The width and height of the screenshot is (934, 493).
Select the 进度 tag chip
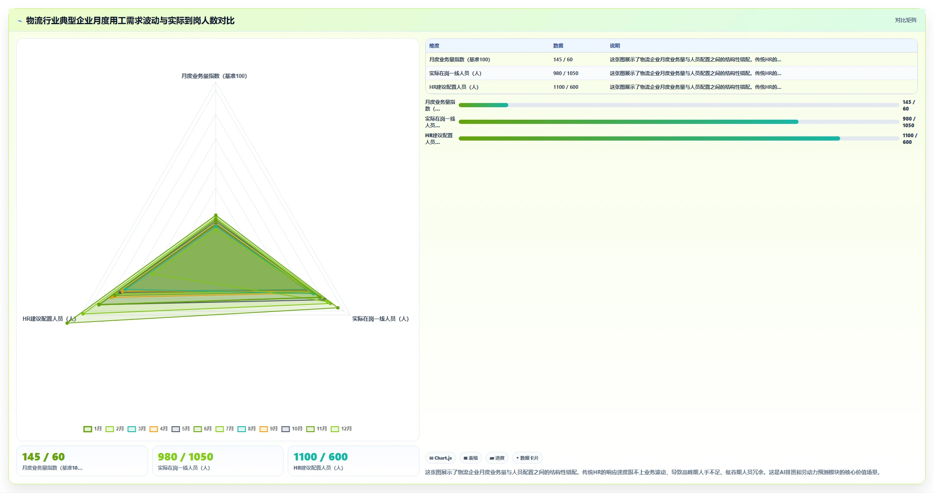(497, 458)
